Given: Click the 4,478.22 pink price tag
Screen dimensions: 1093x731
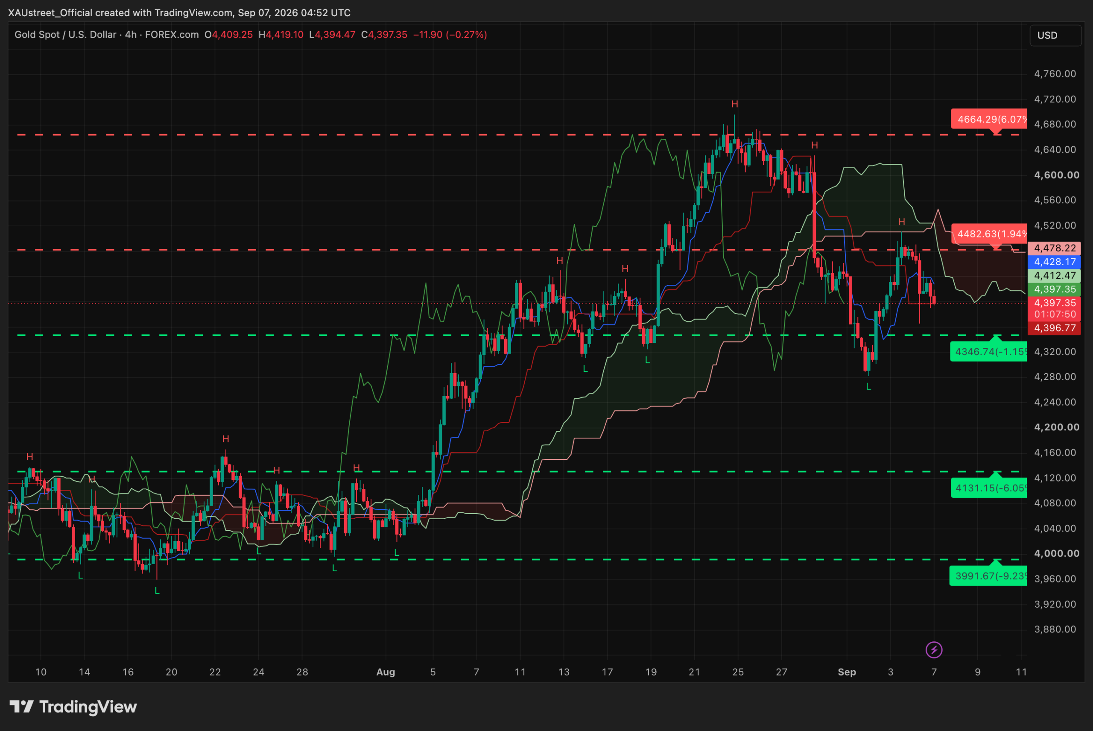Looking at the screenshot, I should pos(1054,248).
